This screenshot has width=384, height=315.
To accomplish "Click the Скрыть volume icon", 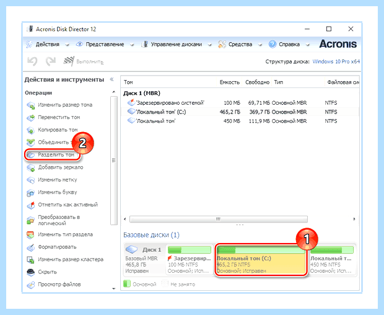I will point(31,272).
